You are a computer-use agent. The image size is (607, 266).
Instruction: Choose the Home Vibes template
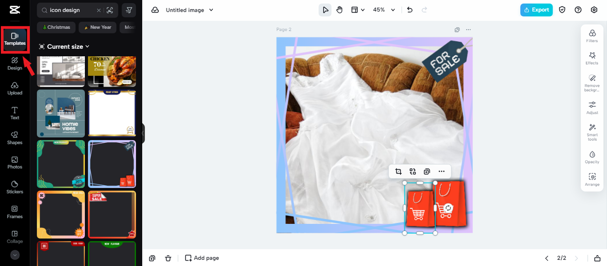[x=61, y=114]
